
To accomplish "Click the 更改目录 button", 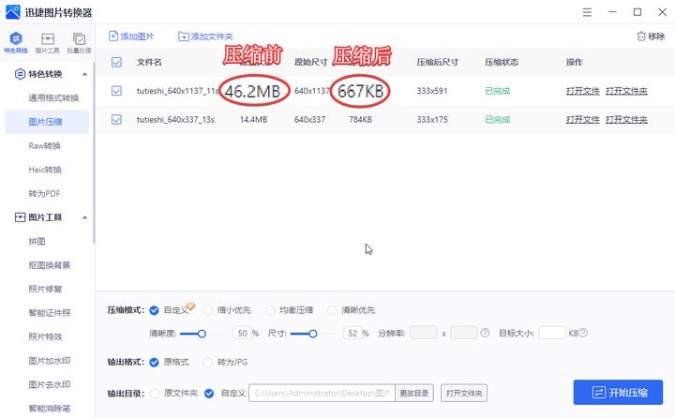I will coord(414,393).
